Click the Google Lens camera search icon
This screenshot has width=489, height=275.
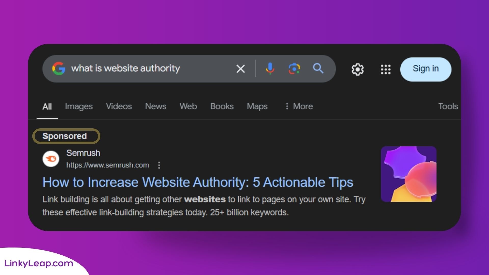click(x=294, y=69)
